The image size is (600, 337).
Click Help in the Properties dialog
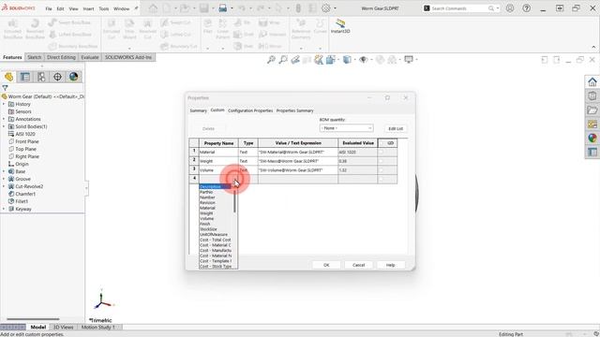(x=390, y=265)
